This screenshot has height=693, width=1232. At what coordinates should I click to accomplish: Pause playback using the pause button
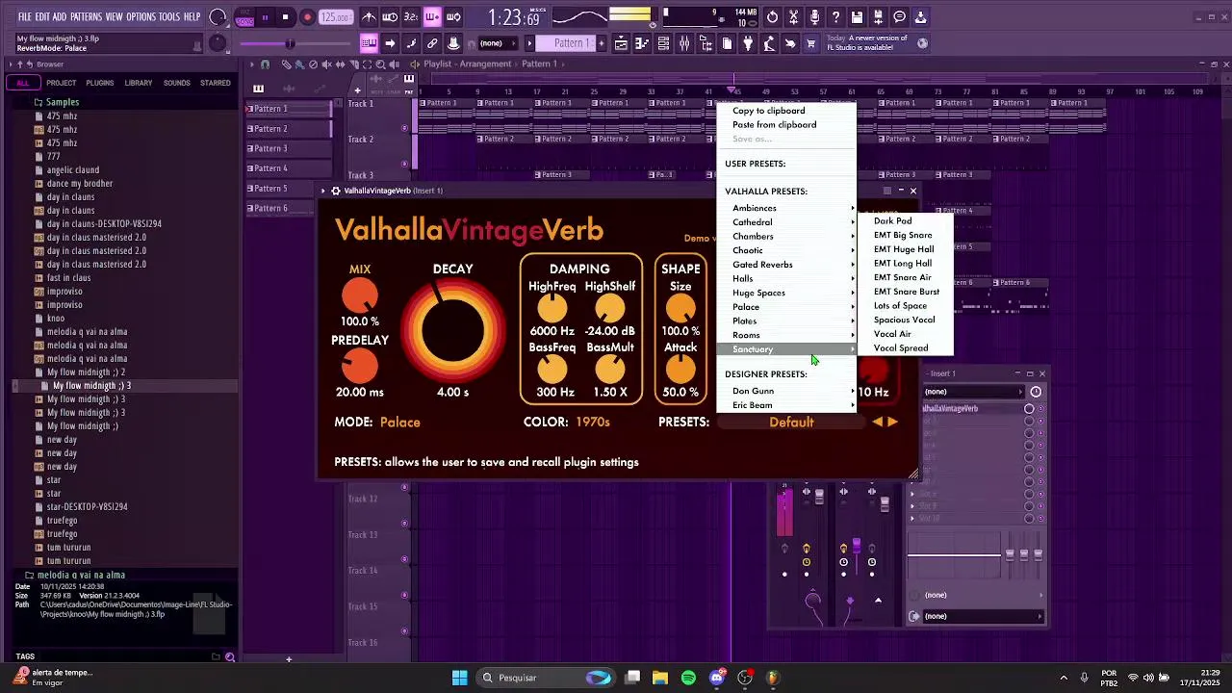coord(265,17)
